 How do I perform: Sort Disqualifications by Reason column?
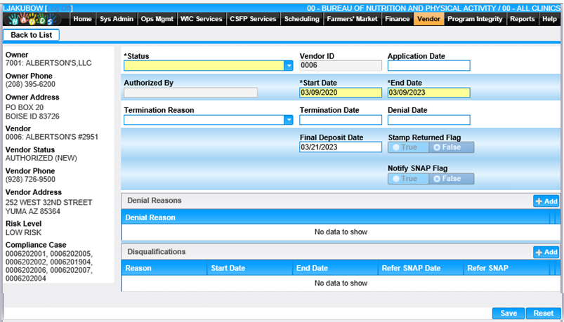click(x=164, y=268)
